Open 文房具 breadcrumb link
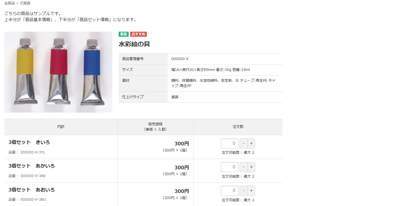Screen dimensions: 419x206 coord(25,3)
